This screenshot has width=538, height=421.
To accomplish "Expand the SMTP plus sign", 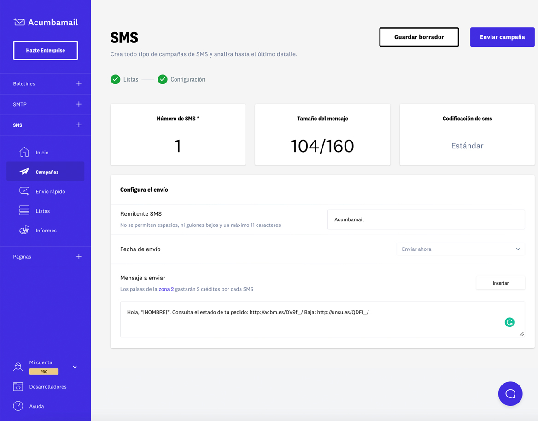I will [x=79, y=104].
